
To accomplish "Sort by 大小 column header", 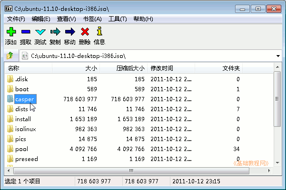I will pos(76,68).
